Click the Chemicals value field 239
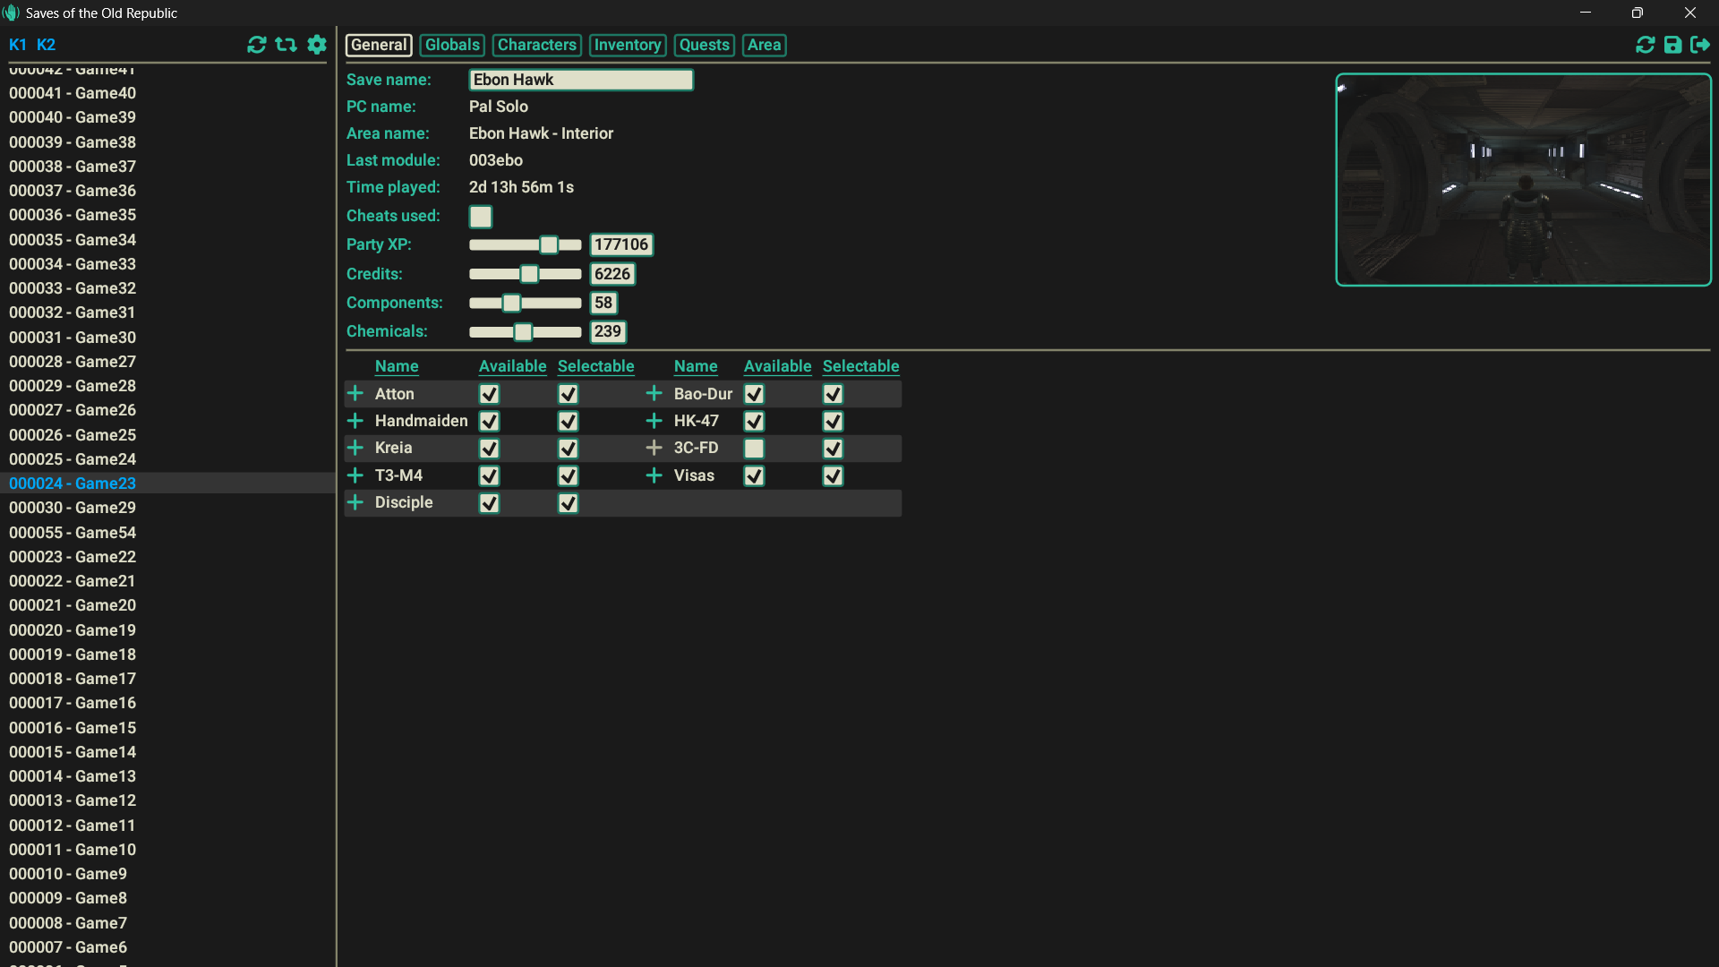 [608, 331]
